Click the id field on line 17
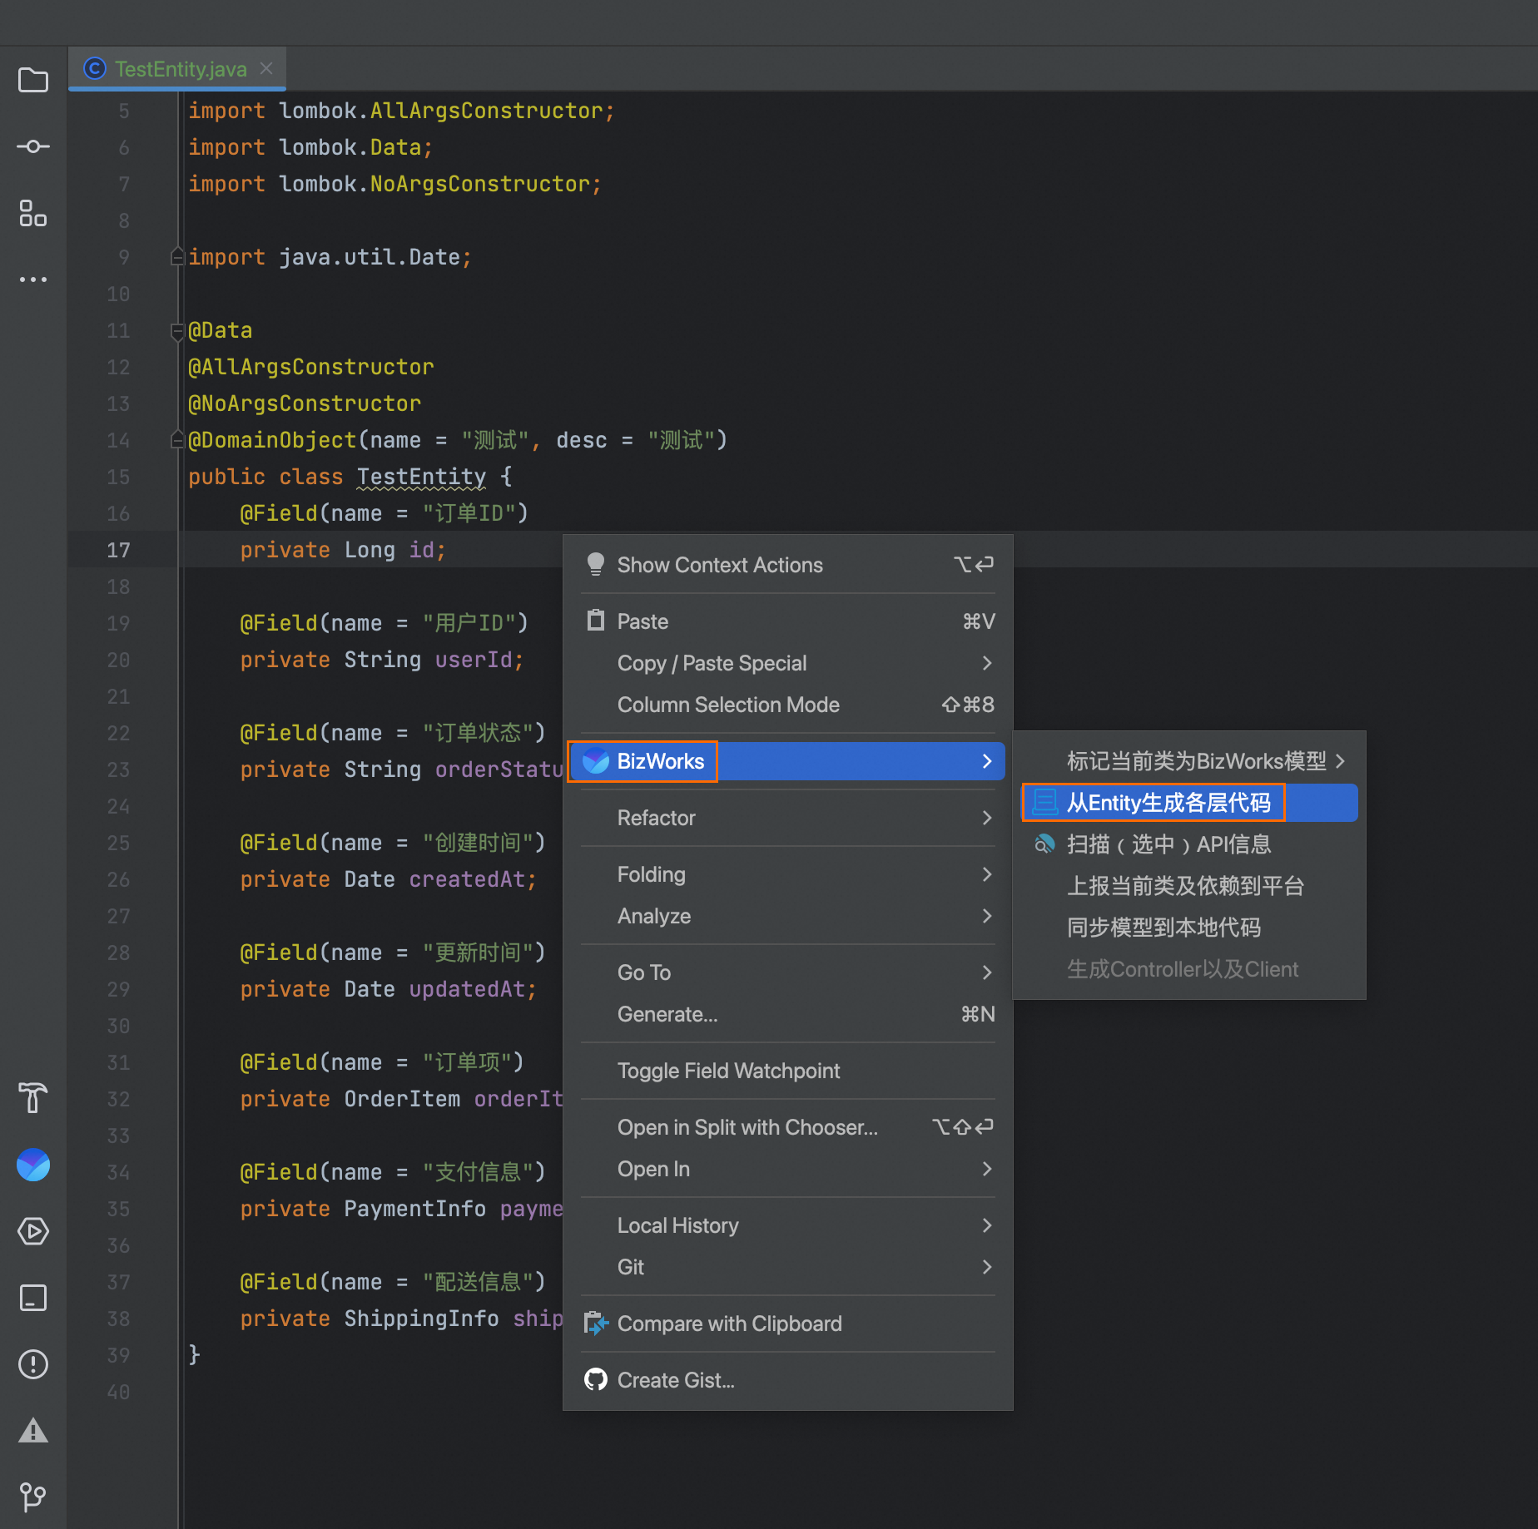Image resolution: width=1538 pixels, height=1529 pixels. 421,549
